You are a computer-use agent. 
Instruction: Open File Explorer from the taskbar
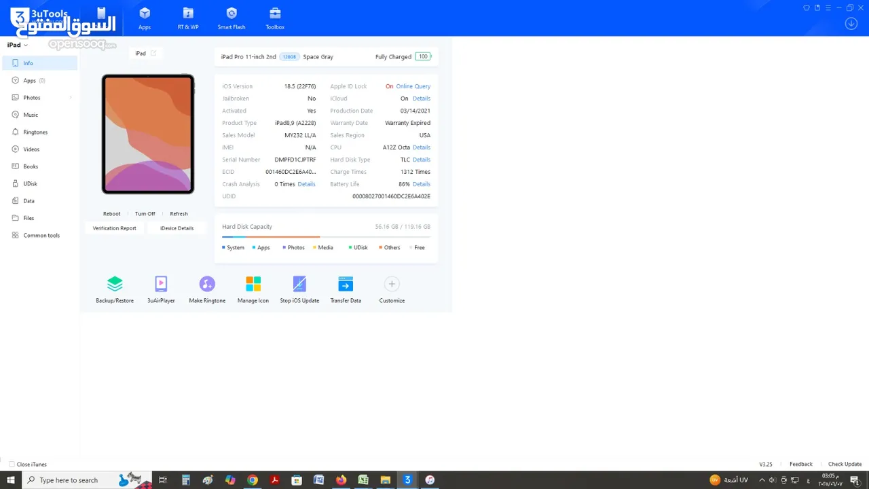385,480
